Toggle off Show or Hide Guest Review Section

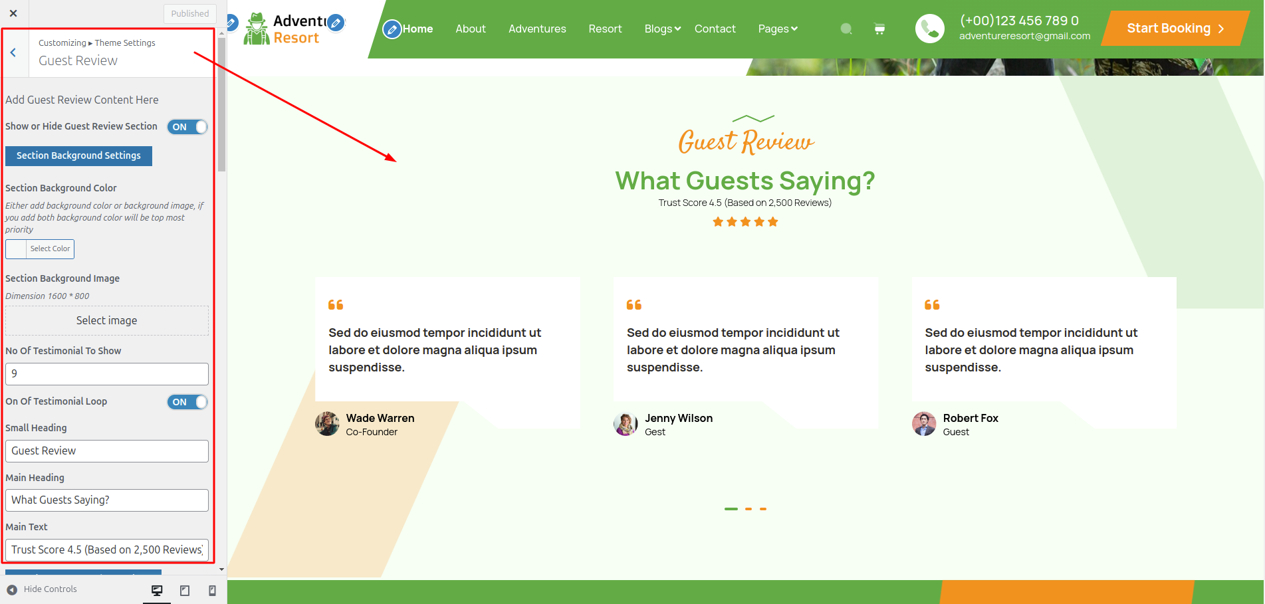[x=187, y=126]
